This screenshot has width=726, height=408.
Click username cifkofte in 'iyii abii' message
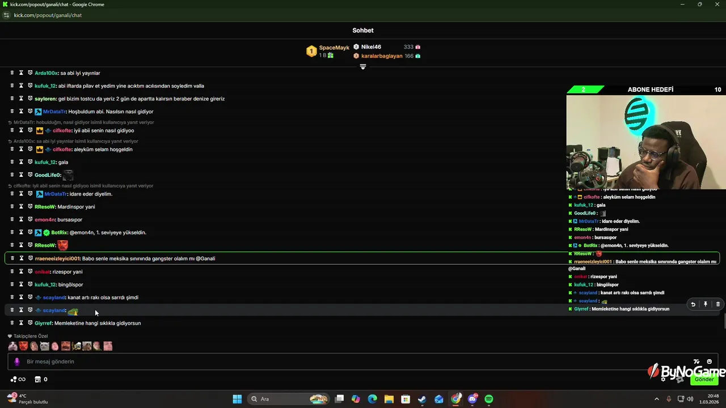pyautogui.click(x=62, y=130)
